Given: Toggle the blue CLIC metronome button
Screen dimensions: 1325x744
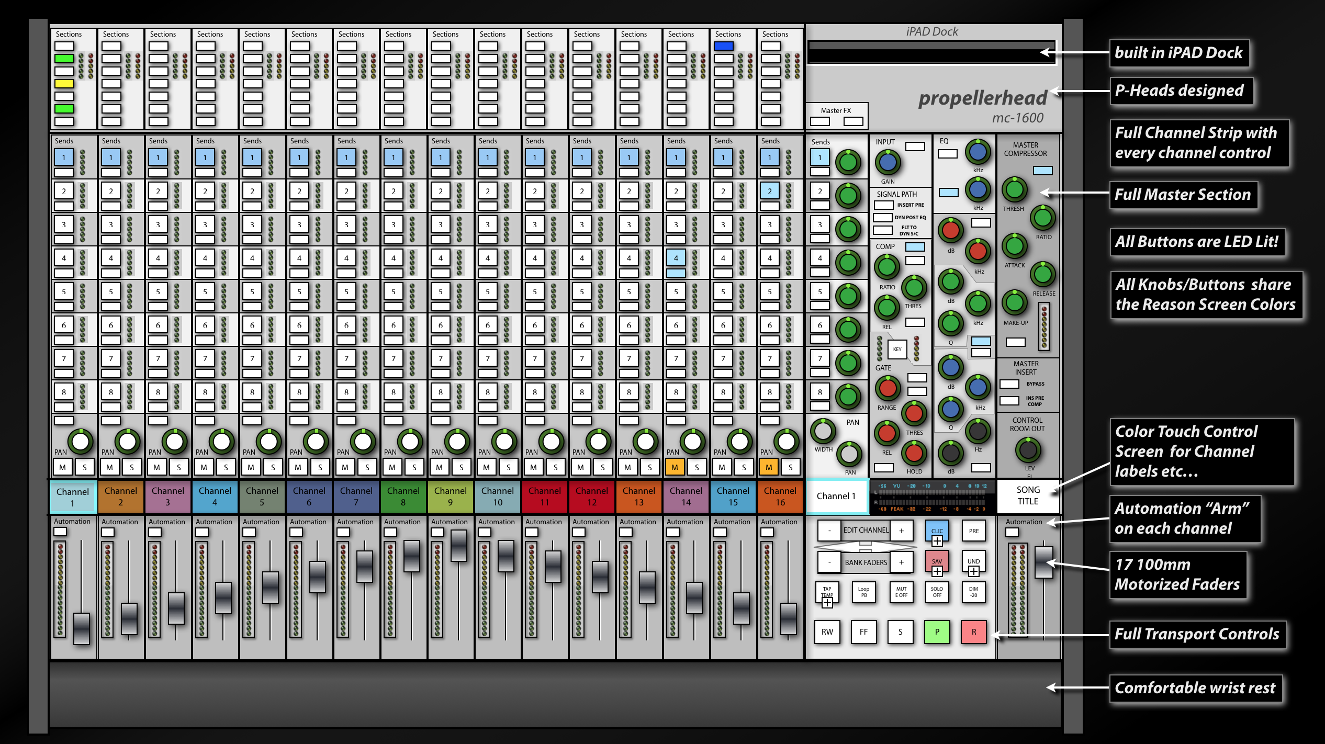Looking at the screenshot, I should (937, 531).
